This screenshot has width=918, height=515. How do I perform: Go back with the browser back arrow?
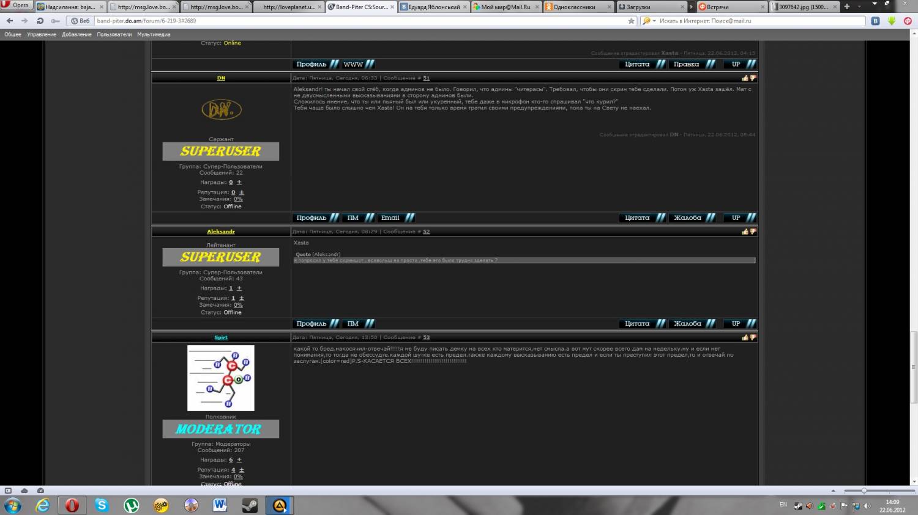point(10,21)
